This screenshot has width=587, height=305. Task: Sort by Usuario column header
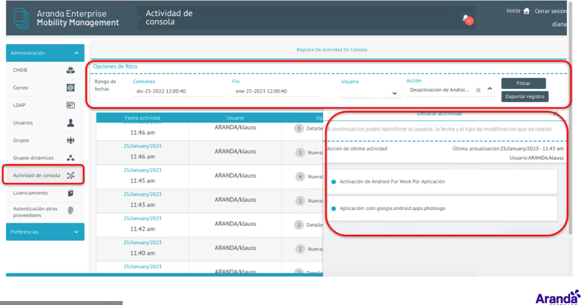pos(235,118)
